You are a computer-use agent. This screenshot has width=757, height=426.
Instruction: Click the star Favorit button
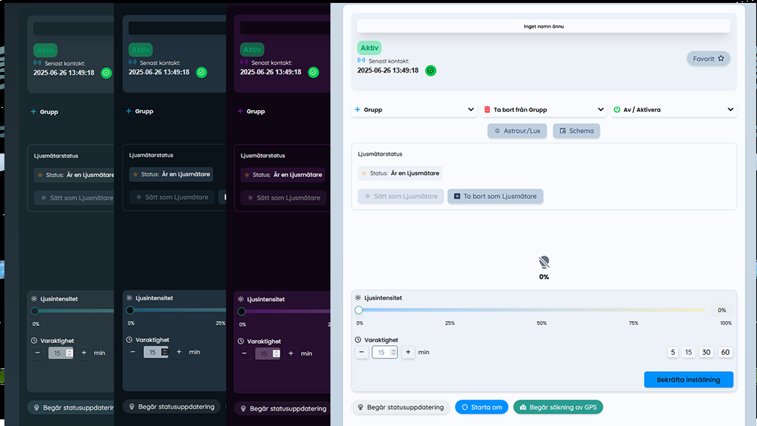point(709,59)
